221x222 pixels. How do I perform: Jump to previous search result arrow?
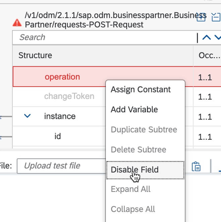(x=207, y=37)
